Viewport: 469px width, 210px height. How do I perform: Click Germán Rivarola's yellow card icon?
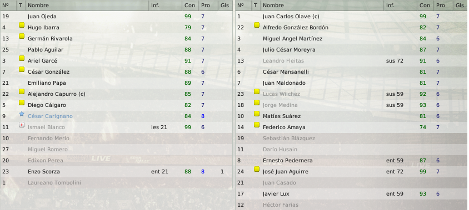point(22,37)
